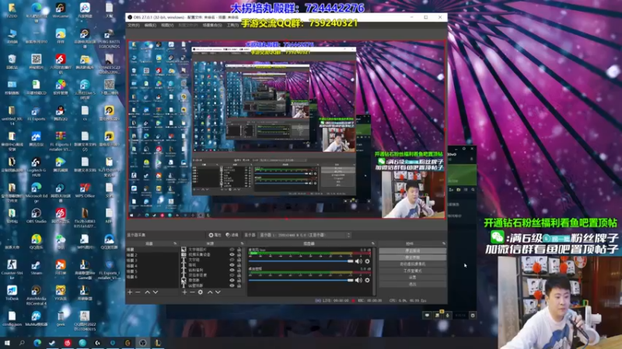Open the display selection dropdown 显示器 1
This screenshot has height=349, width=622.
tap(305, 235)
